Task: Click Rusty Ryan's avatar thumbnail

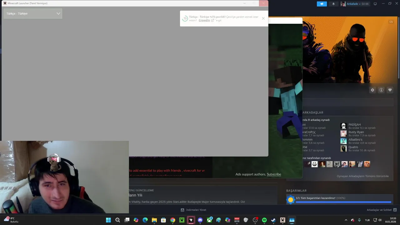Action: 343,133
